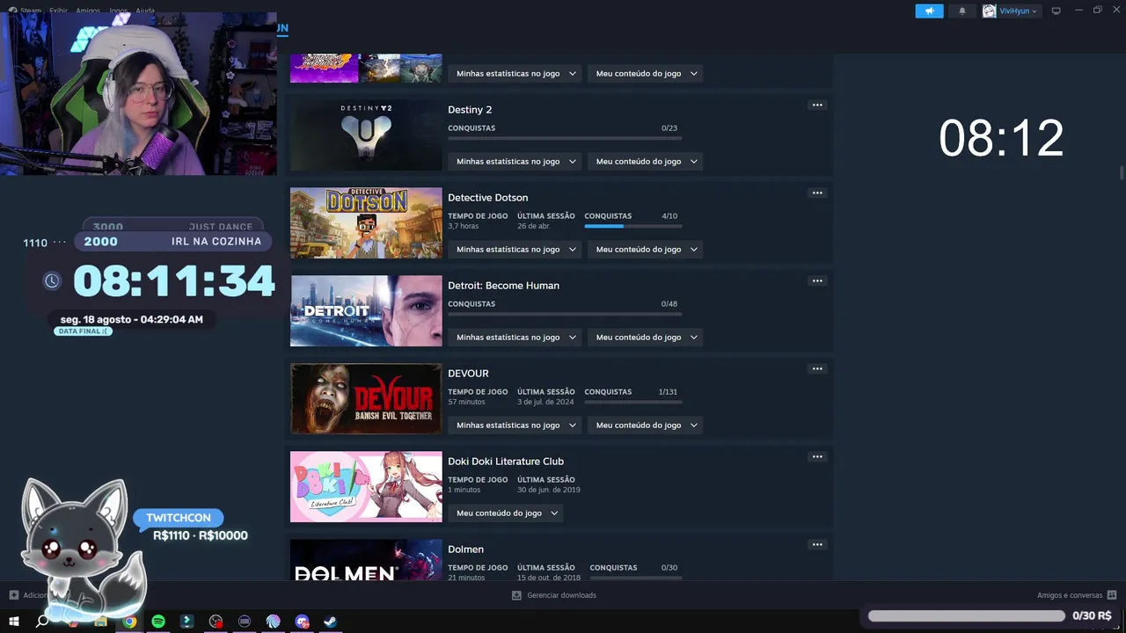The height and width of the screenshot is (633, 1126).
Task: Click the Doki Doki Literature Club cover thumbnail
Action: tap(366, 486)
